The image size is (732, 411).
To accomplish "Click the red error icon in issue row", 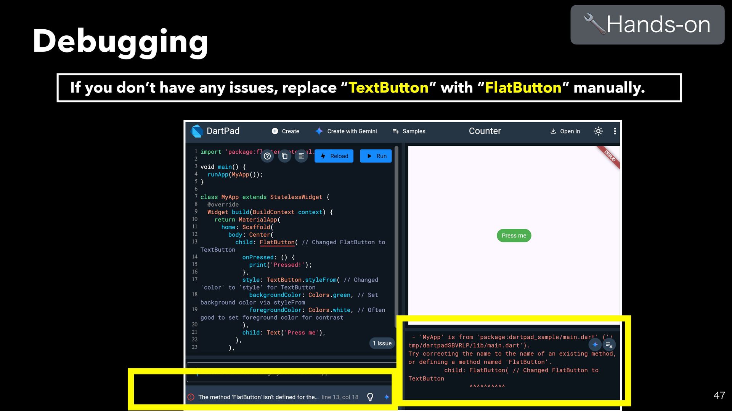I will 191,397.
